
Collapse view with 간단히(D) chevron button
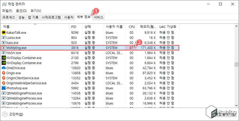coord(5,114)
